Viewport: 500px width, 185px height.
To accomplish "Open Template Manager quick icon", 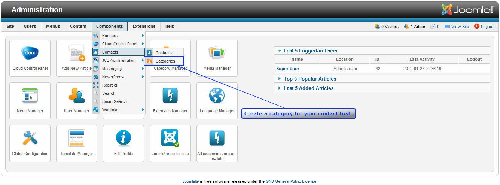I will 77,143.
